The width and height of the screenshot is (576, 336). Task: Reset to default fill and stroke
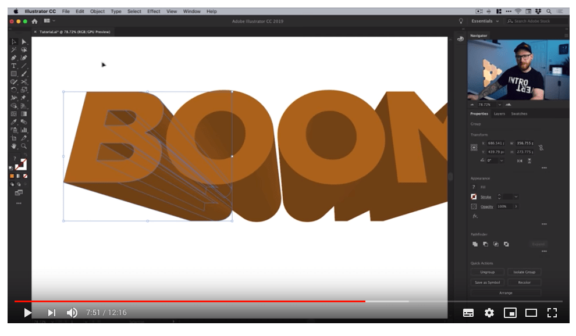tap(11, 168)
